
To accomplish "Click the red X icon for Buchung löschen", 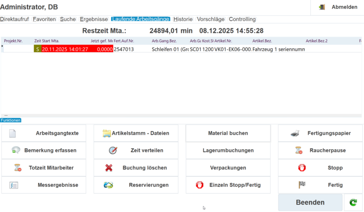I will coord(109,168).
